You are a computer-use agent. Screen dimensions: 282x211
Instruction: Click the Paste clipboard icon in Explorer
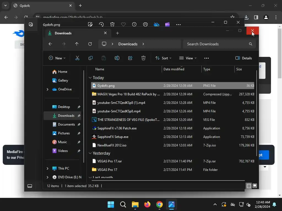104,58
